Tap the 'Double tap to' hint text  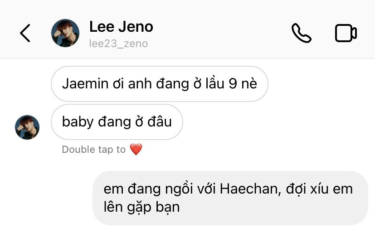[93, 150]
